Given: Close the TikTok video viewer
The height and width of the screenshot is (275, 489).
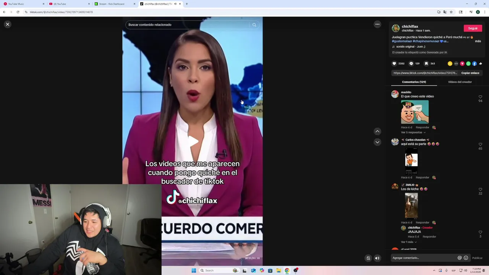Looking at the screenshot, I should coord(8,24).
